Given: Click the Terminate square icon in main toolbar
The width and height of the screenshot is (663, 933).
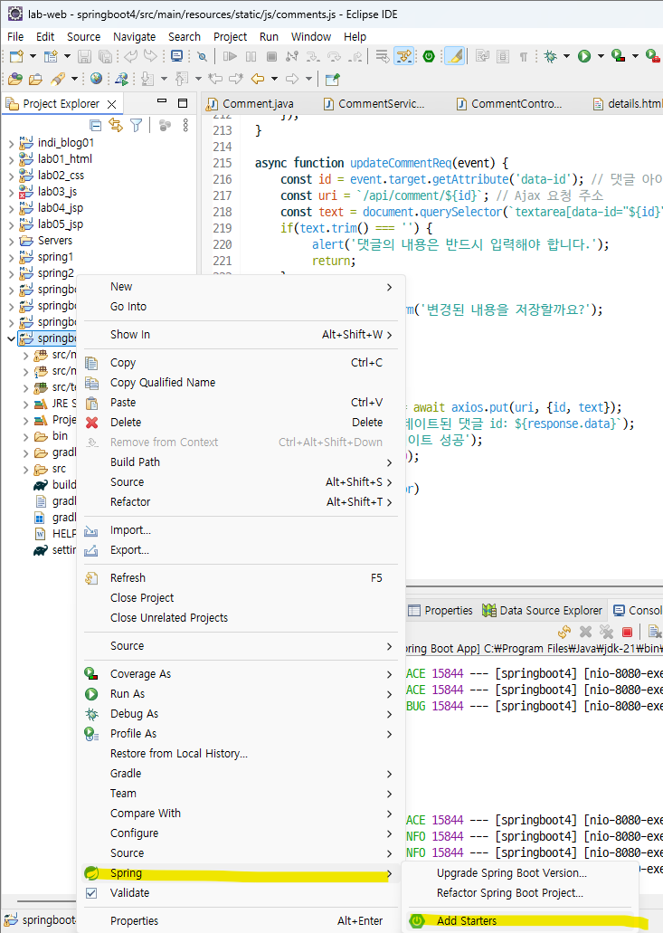Looking at the screenshot, I should point(271,56).
